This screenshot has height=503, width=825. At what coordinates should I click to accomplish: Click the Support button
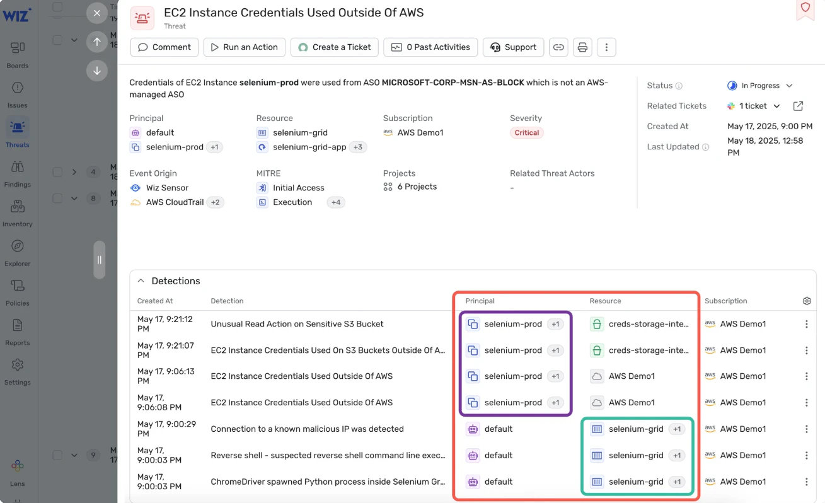pyautogui.click(x=513, y=47)
